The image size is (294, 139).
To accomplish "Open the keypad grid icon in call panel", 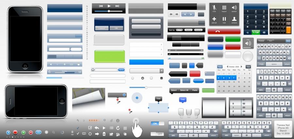I will (224, 8).
